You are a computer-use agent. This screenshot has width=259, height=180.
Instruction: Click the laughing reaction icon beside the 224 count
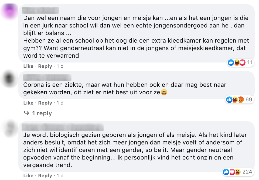tap(237, 172)
